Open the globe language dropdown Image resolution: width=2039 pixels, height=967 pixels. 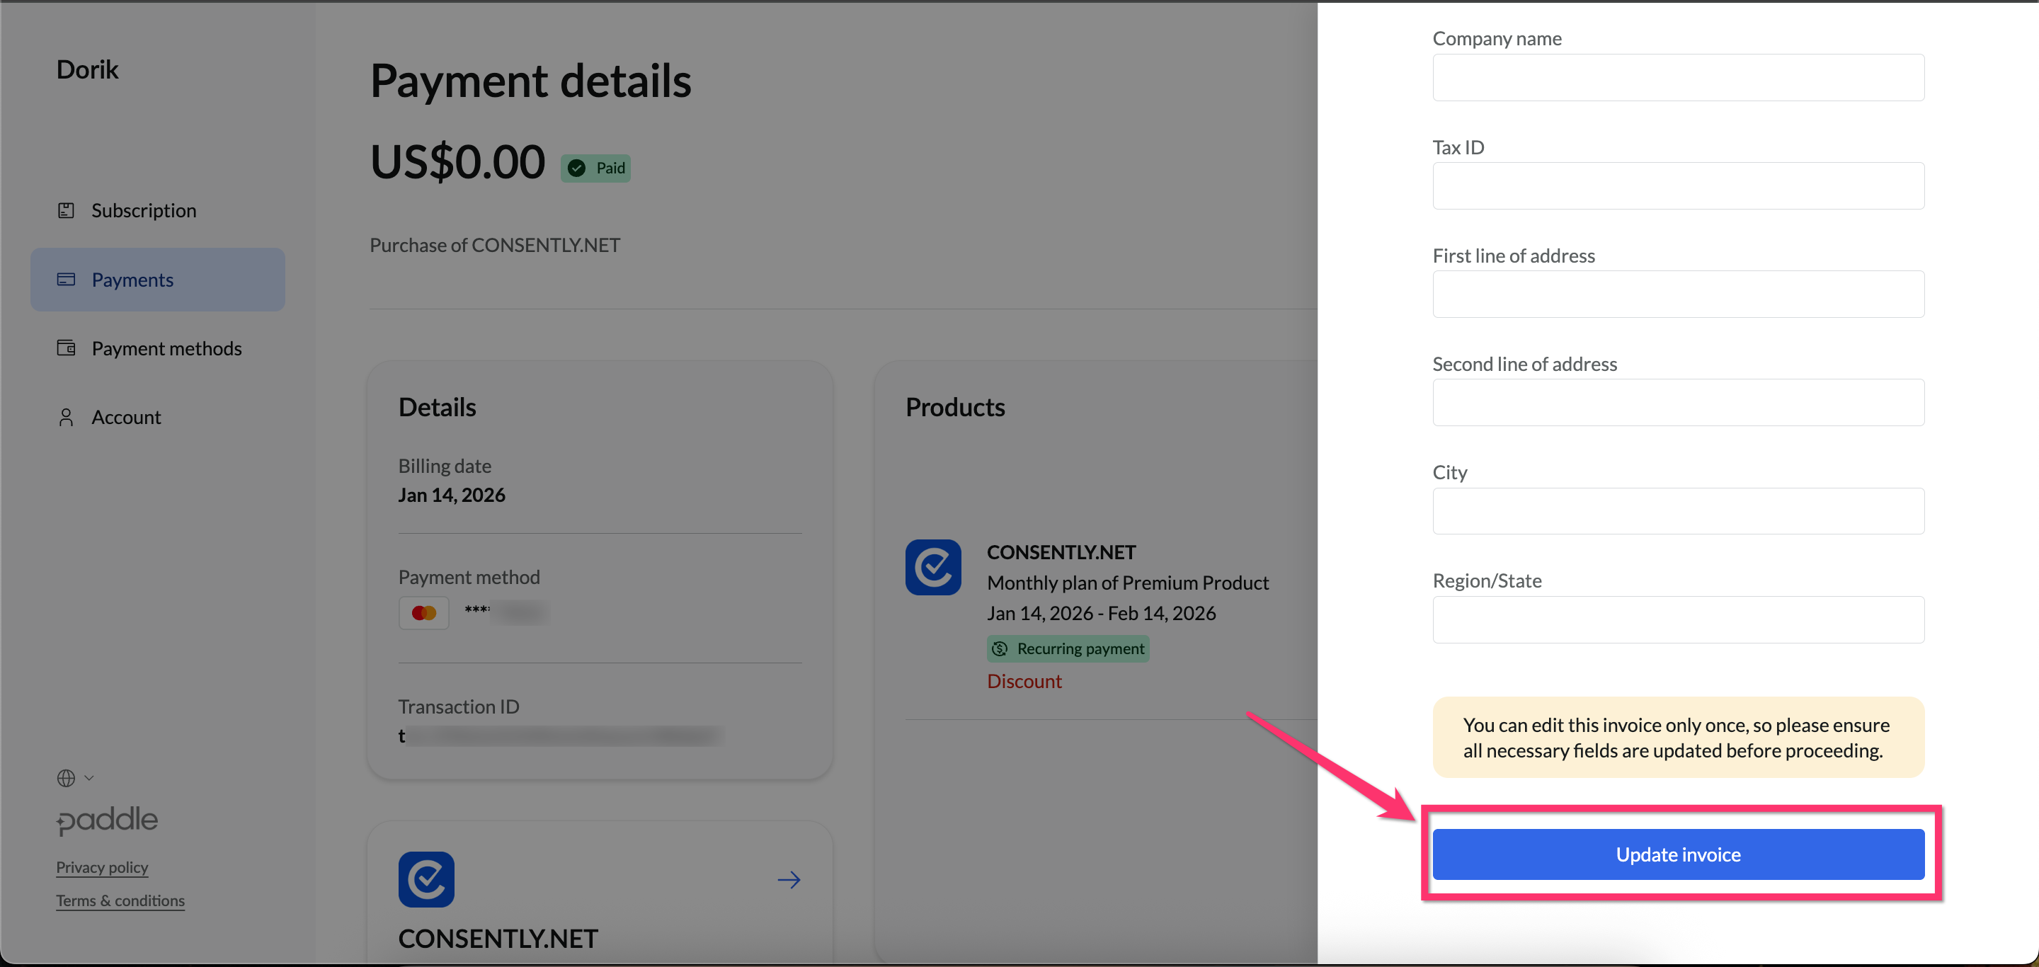click(x=74, y=778)
